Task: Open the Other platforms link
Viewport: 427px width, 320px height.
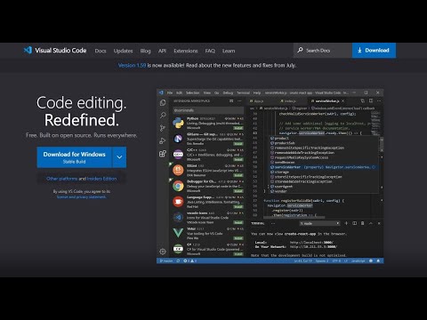Action: 61,179
